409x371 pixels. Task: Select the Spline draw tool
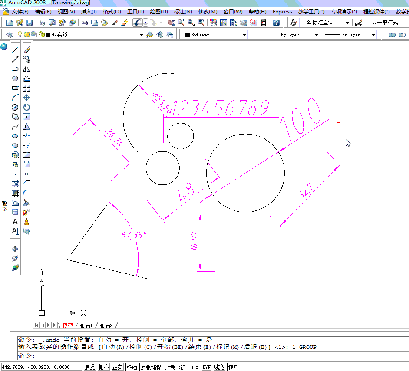pyautogui.click(x=15, y=126)
